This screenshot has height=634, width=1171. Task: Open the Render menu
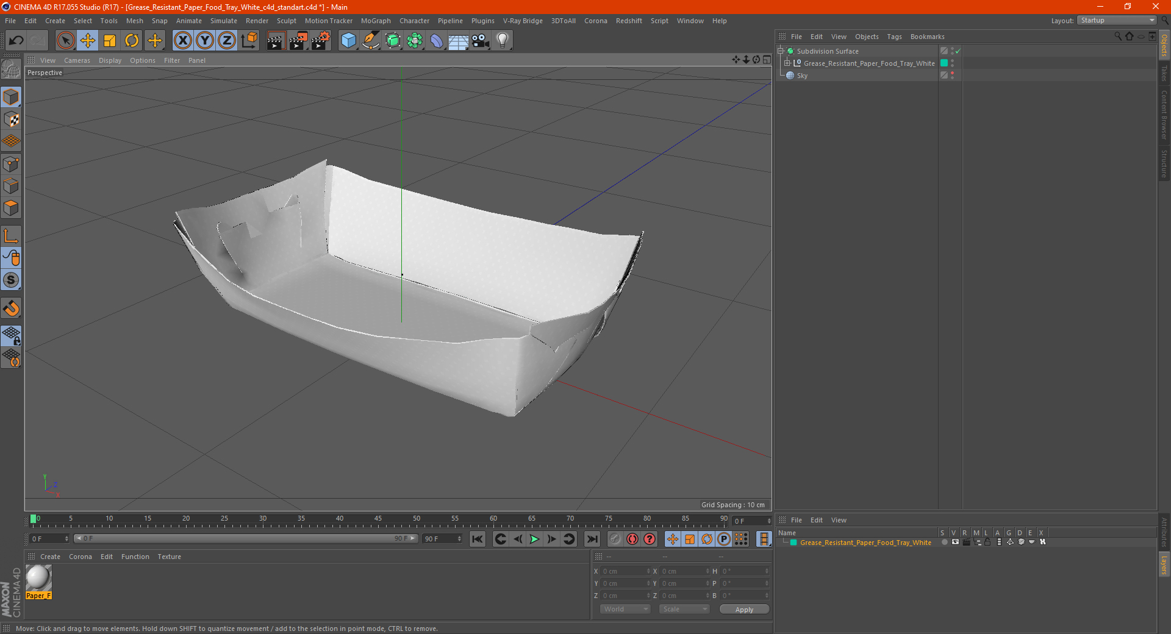[257, 21]
